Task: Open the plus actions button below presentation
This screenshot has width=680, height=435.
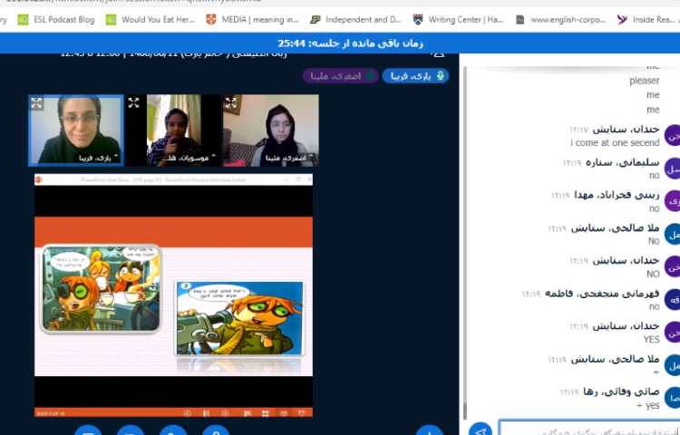Action: pyautogui.click(x=428, y=430)
